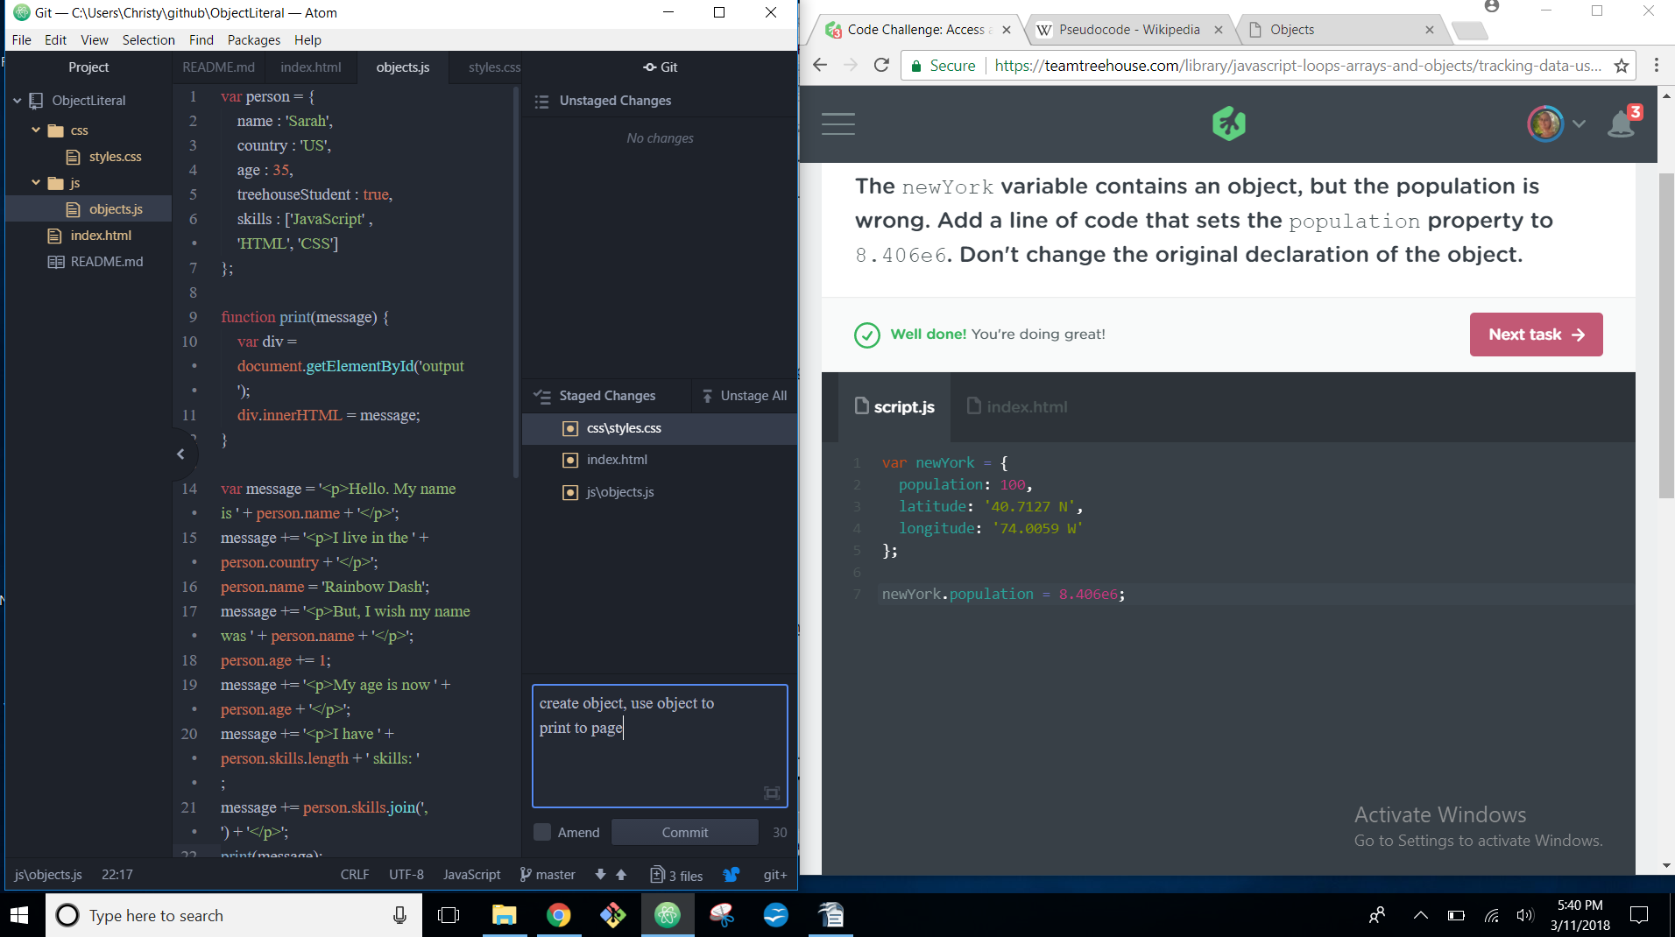Expand the commit message editor icon
The image size is (1675, 937).
[x=772, y=793]
